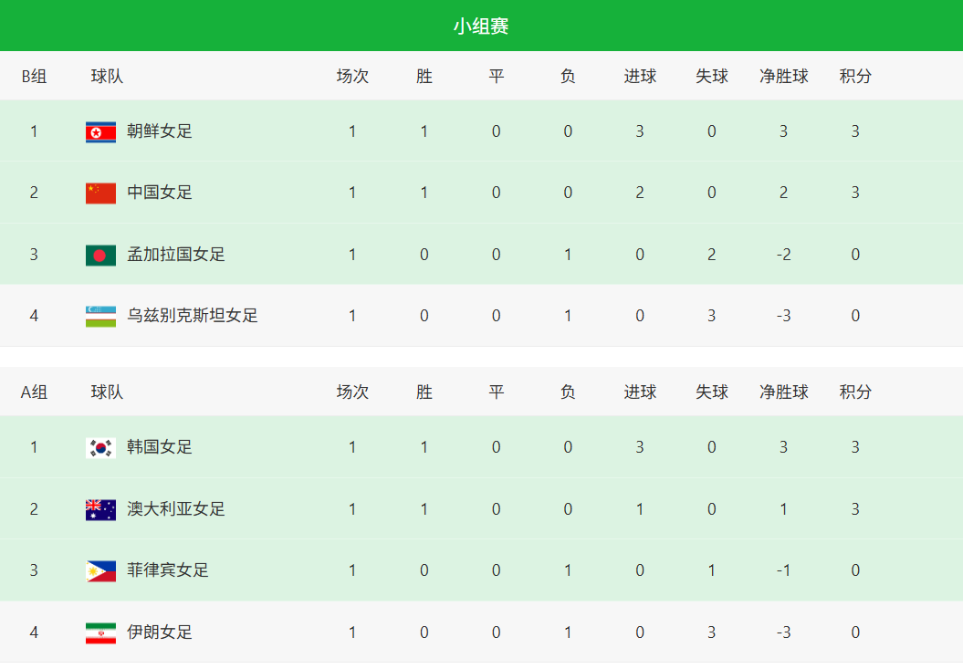Open the 乌兹别克斯坦女足 team link

pos(193,316)
